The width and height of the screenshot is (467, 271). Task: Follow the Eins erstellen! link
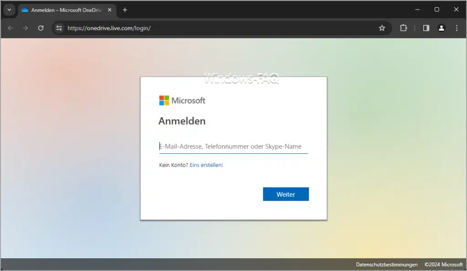click(x=206, y=165)
